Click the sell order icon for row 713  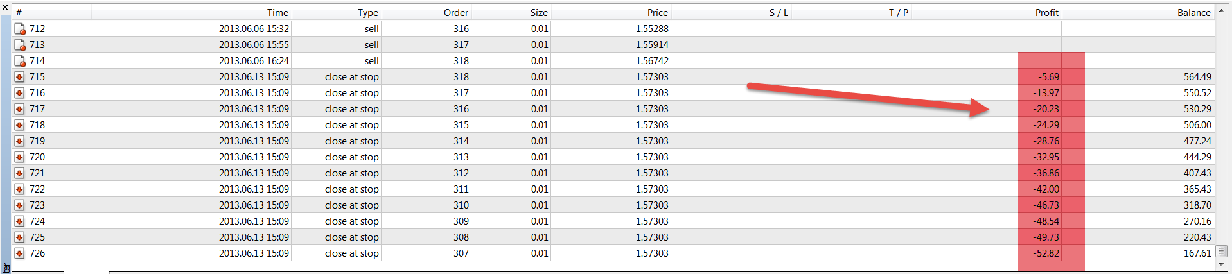(x=20, y=45)
